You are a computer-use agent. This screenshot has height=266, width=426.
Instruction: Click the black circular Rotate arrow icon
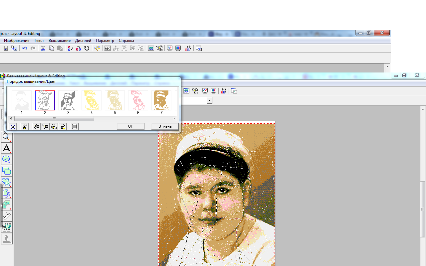87,48
